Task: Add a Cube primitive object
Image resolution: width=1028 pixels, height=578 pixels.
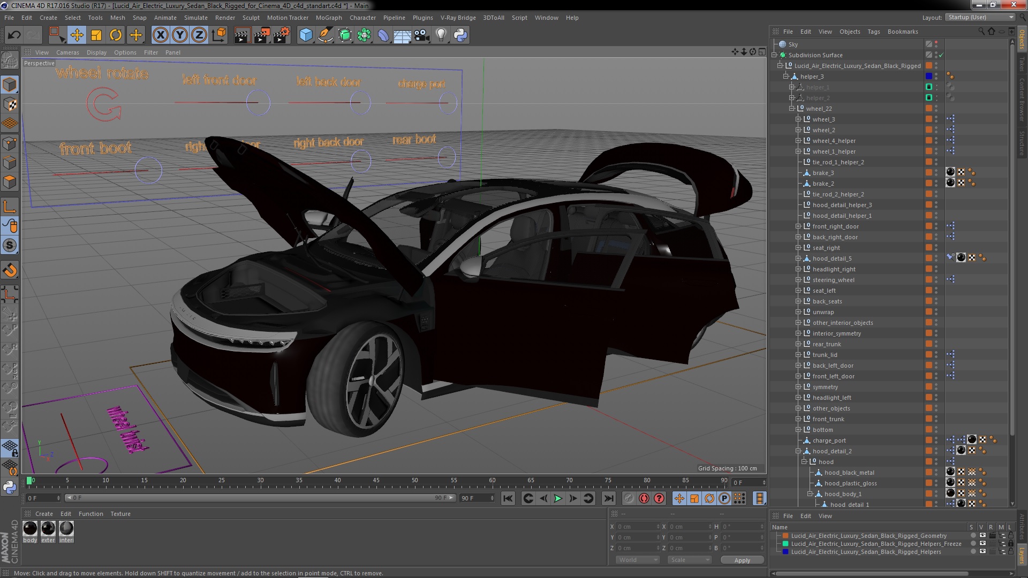Action: 306,35
